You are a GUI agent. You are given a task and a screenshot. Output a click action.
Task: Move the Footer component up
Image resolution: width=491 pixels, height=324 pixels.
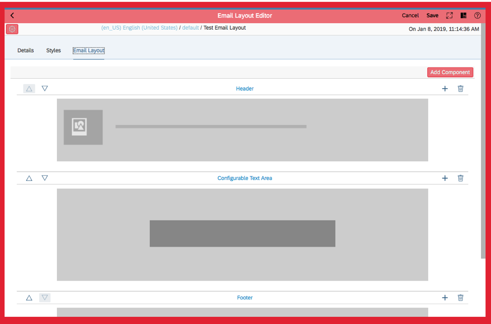[29, 298]
